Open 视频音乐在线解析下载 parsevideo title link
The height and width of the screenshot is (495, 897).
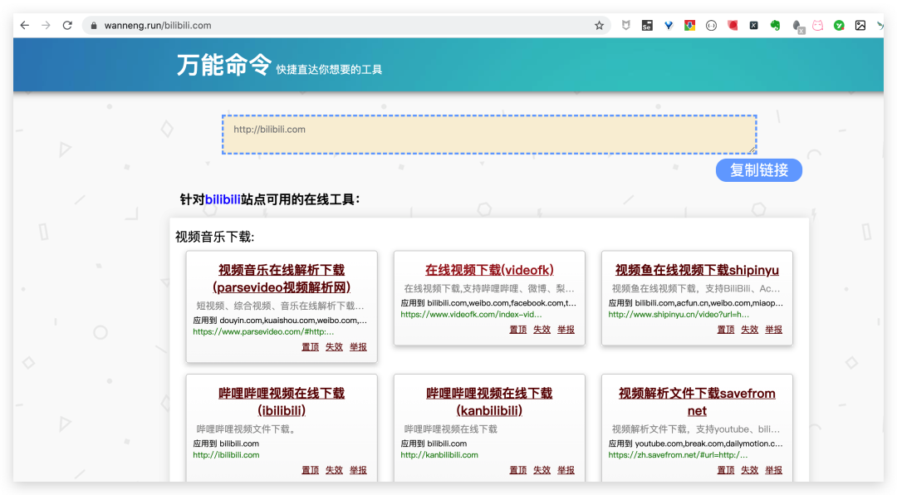tap(282, 278)
